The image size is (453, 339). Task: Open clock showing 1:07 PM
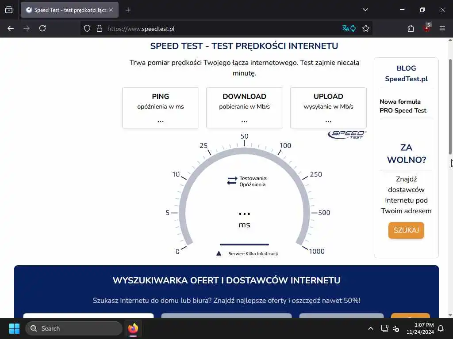coord(420,328)
